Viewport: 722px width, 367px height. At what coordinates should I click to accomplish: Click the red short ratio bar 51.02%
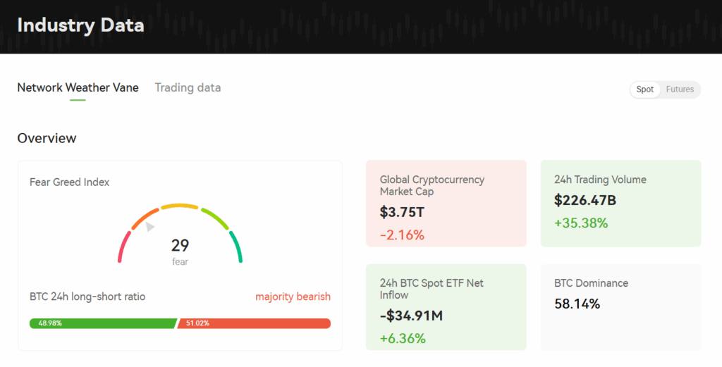[254, 323]
